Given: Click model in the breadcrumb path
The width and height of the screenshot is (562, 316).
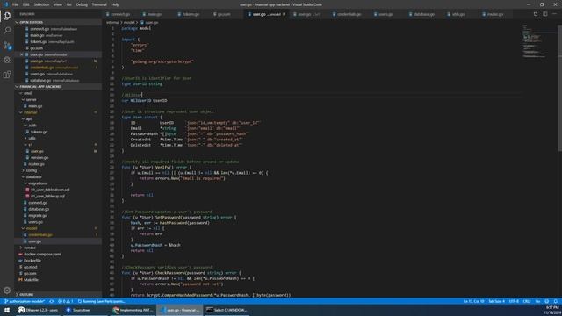Looking at the screenshot, I should (x=129, y=22).
